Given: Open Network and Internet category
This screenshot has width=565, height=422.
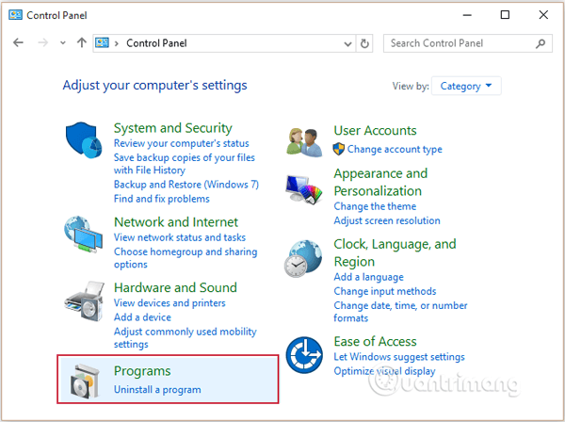Looking at the screenshot, I should [176, 222].
